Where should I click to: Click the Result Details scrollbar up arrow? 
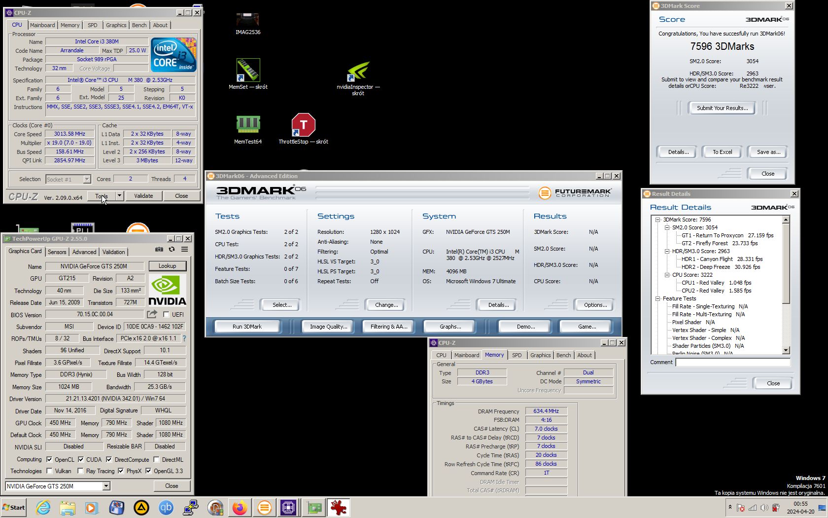click(x=786, y=220)
